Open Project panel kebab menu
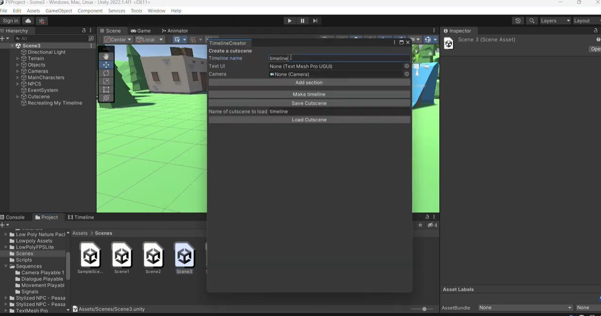Image resolution: width=601 pixels, height=316 pixels. click(434, 217)
